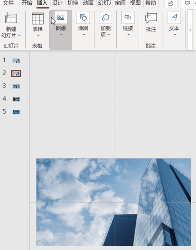The image size is (196, 250).
Task: Expand ribbon overflow arrow on the right
Action: pyautogui.click(x=190, y=30)
